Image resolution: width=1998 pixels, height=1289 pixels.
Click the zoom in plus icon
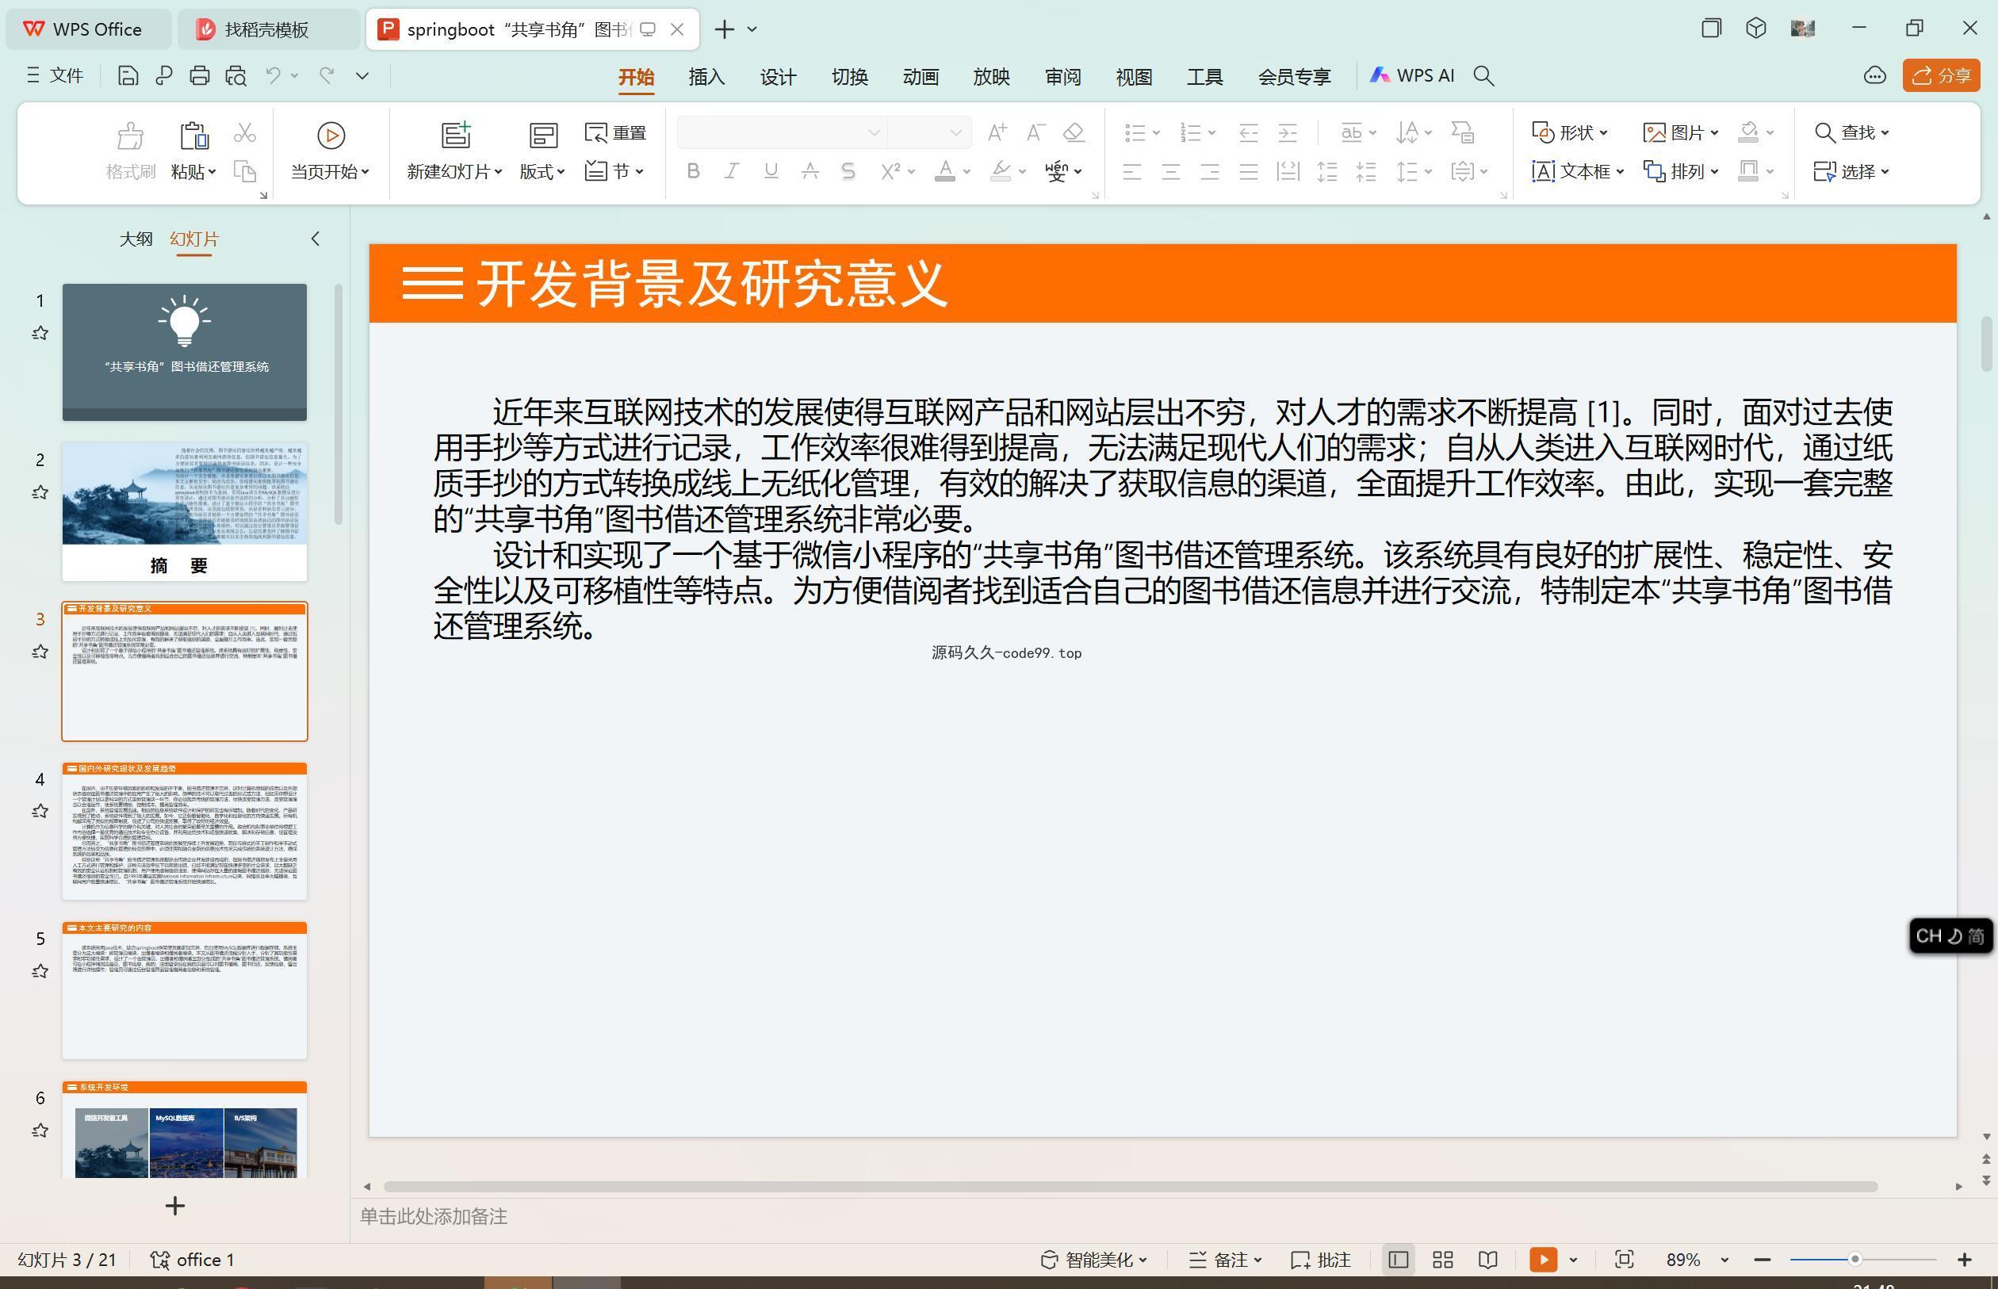coord(1965,1260)
